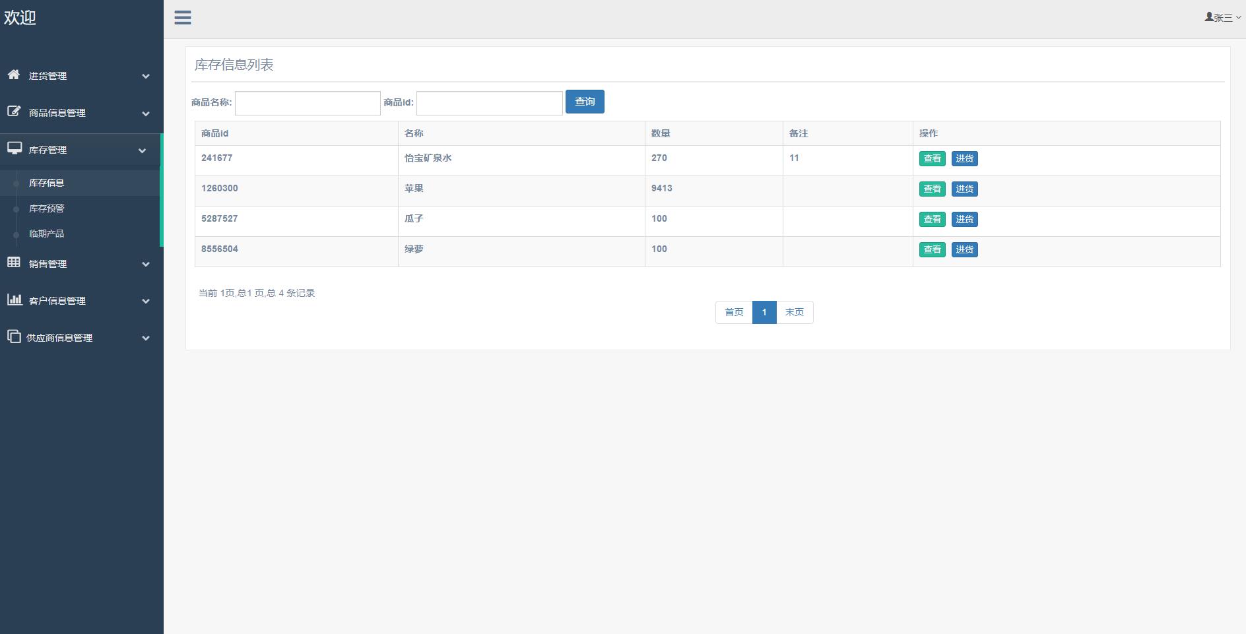This screenshot has width=1246, height=634.
Task: Select the 进货管理 sidebar menu label
Action: [x=48, y=76]
